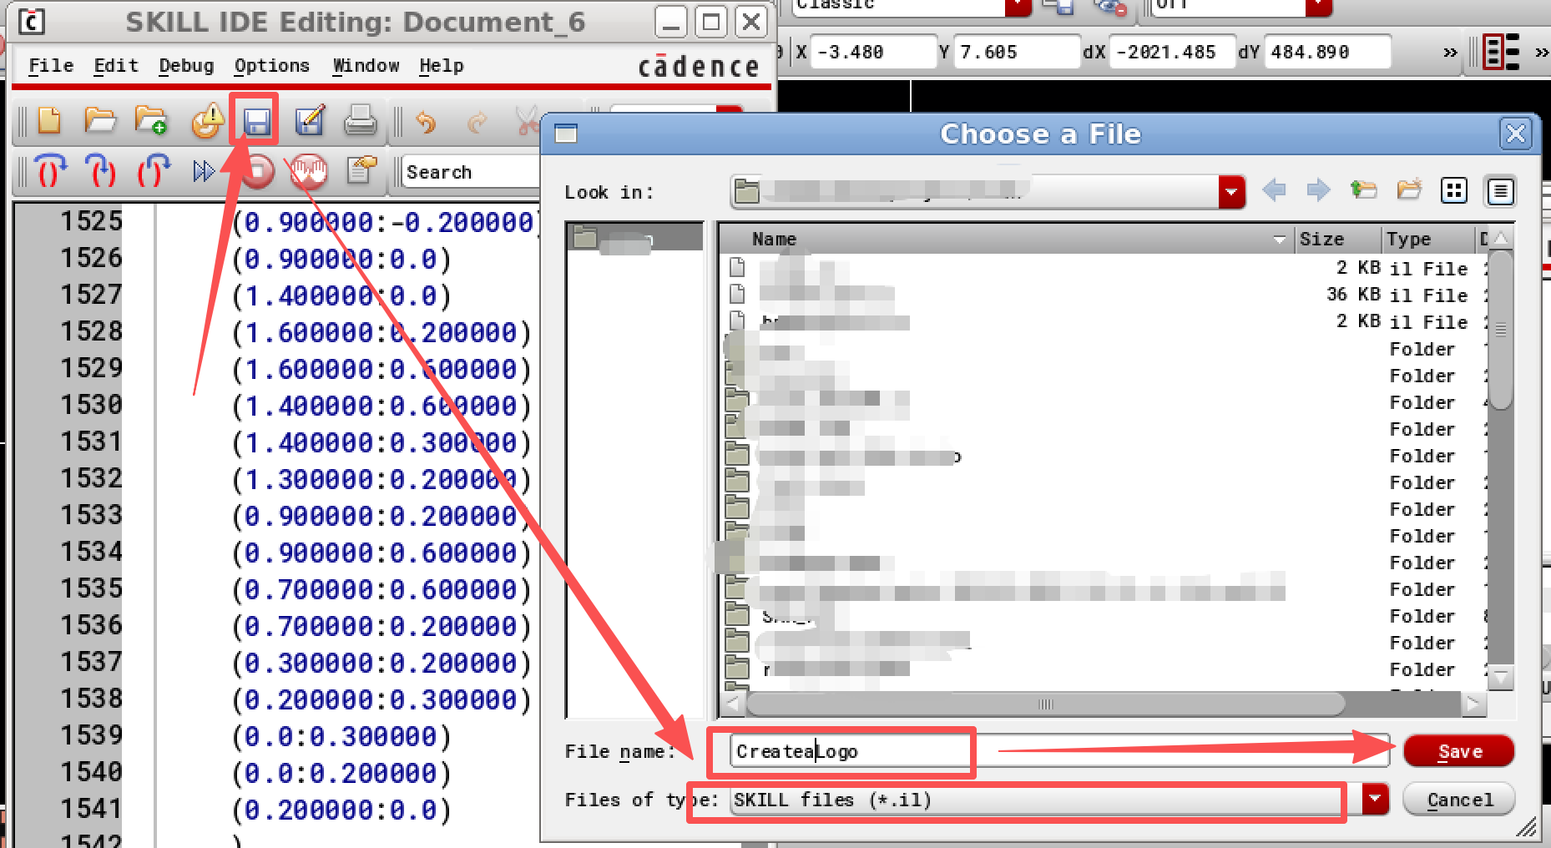Click the Y coordinate field showing 7.605

click(x=1017, y=52)
